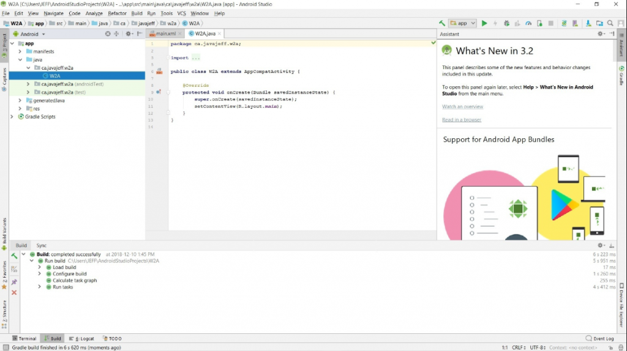Open Build panel gear settings
The image size is (627, 351).
(x=601, y=245)
